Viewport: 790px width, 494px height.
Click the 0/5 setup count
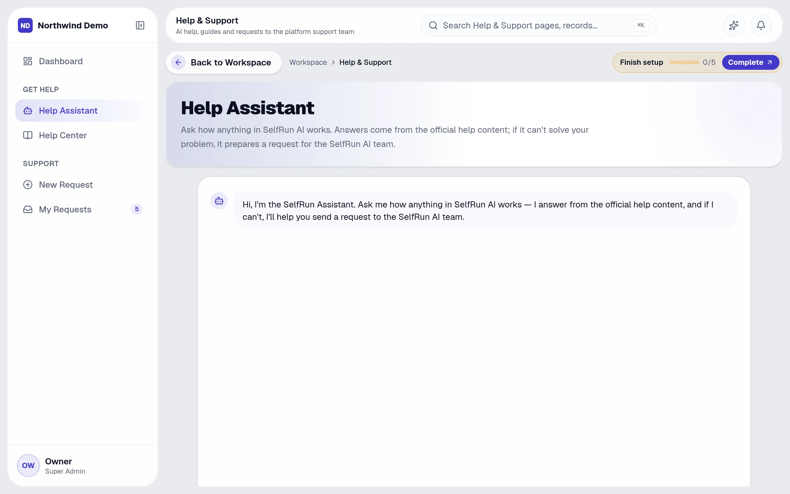pos(709,62)
